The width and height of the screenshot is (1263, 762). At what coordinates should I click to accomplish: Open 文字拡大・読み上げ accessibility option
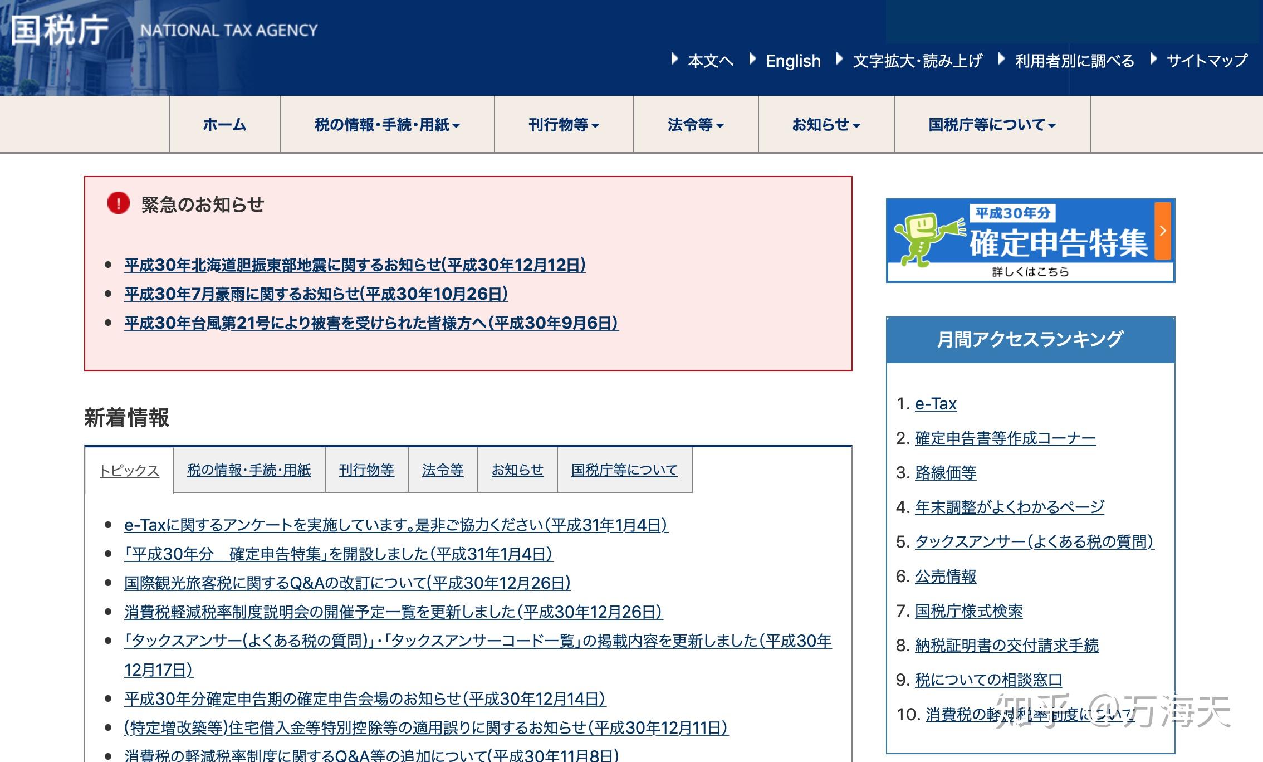pos(917,61)
